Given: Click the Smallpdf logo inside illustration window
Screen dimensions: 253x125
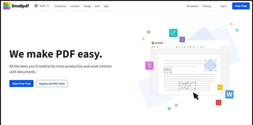Looking at the screenshot, I should pyautogui.click(x=157, y=43).
